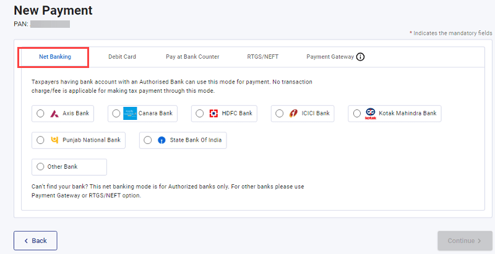Click the Punjab National Bank logo

coord(54,140)
